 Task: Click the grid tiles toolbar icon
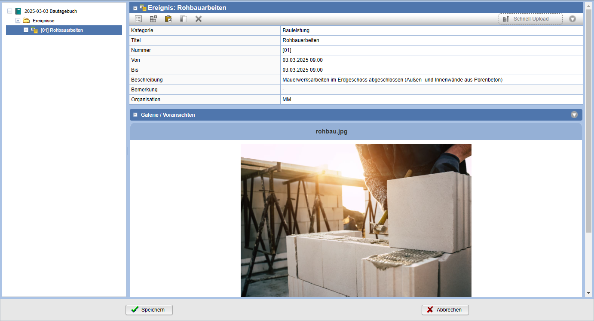click(x=153, y=19)
